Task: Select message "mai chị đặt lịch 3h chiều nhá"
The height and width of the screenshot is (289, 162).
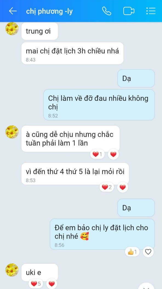Action: tap(73, 53)
